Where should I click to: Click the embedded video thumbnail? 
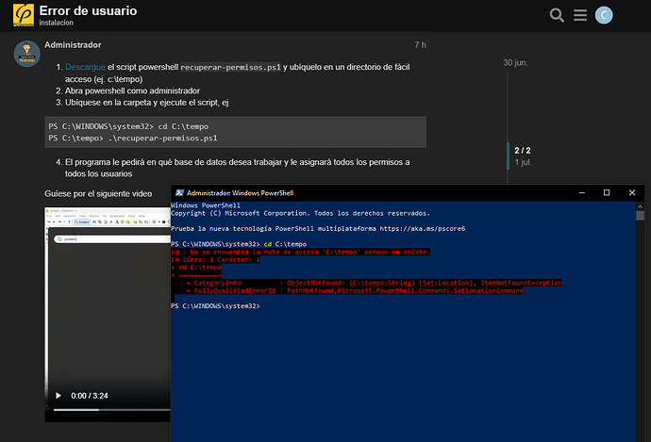point(108,314)
